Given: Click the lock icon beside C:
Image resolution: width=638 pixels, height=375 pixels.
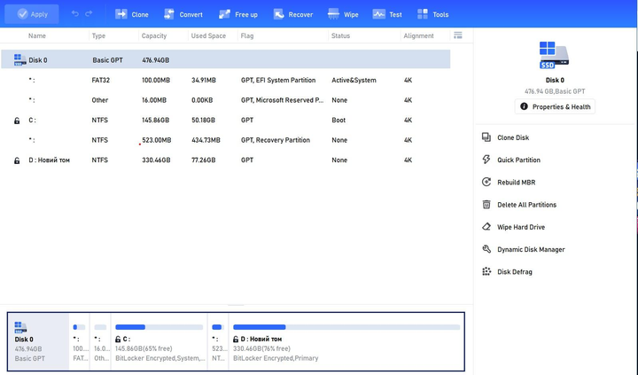Looking at the screenshot, I should pos(17,121).
